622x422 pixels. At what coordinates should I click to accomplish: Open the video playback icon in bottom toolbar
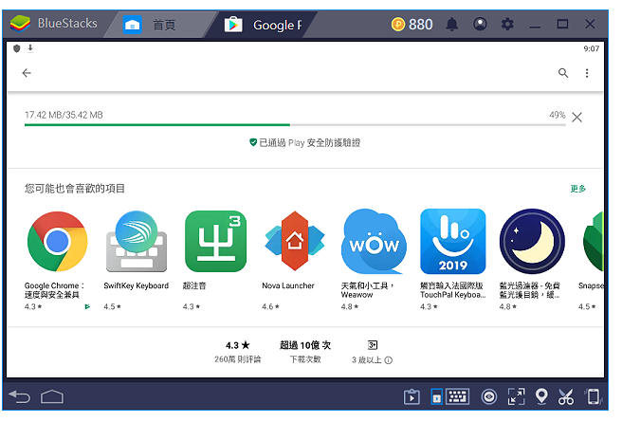click(412, 397)
